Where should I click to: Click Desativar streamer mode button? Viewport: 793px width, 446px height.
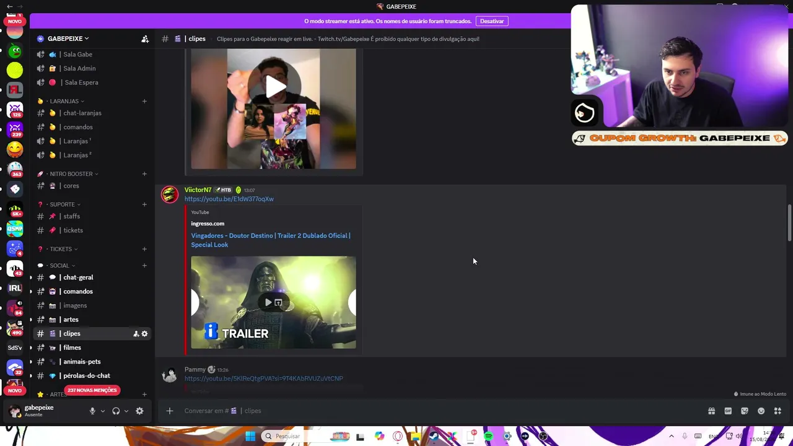pyautogui.click(x=492, y=21)
